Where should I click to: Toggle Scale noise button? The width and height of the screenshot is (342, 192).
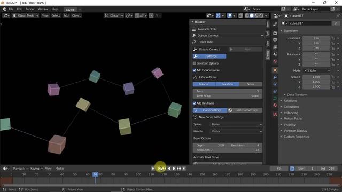click(251, 84)
